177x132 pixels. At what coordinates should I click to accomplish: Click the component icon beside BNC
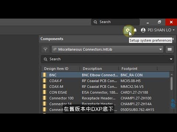tap(44, 75)
